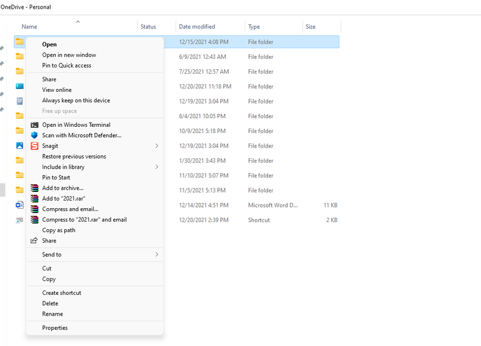The width and height of the screenshot is (481, 346).
Task: Click the "2 KB" size value
Action: 332,220
